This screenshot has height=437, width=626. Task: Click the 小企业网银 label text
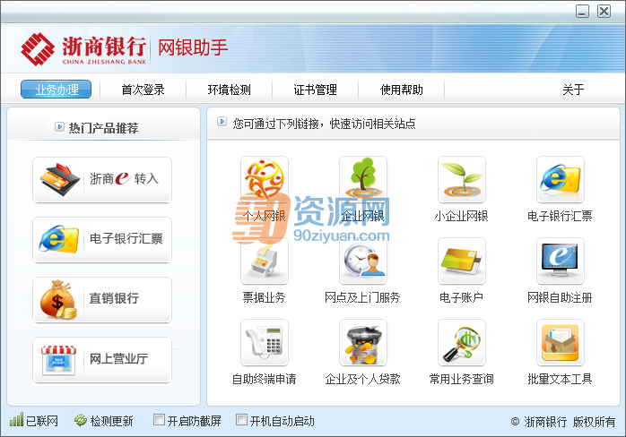pyautogui.click(x=462, y=216)
